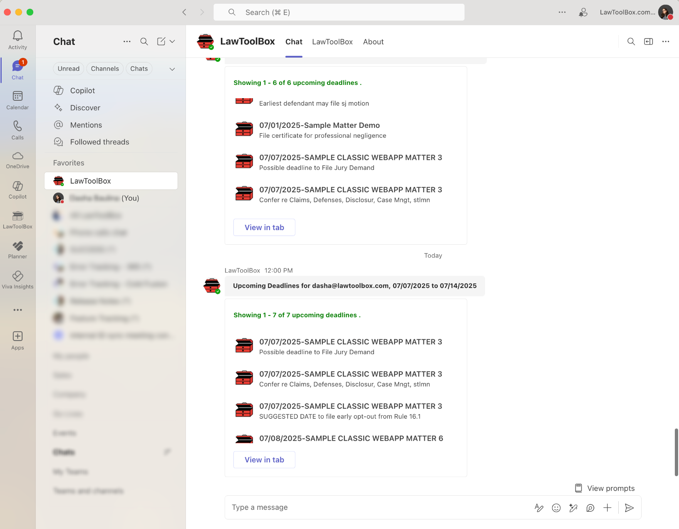Open profile avatar menu
679x529 pixels.
click(665, 12)
